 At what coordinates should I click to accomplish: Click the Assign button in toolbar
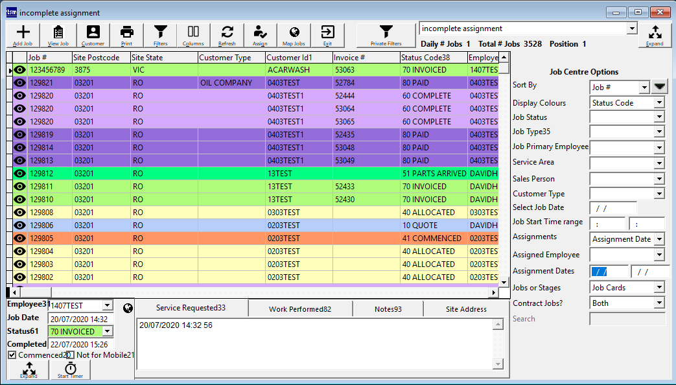click(260, 35)
